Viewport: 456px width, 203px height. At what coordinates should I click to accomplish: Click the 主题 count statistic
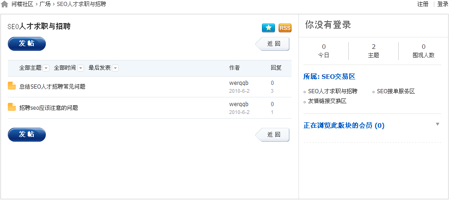pyautogui.click(x=373, y=51)
